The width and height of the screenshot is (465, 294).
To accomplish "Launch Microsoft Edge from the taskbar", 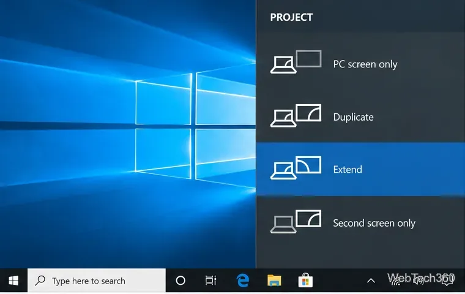I will 242,281.
